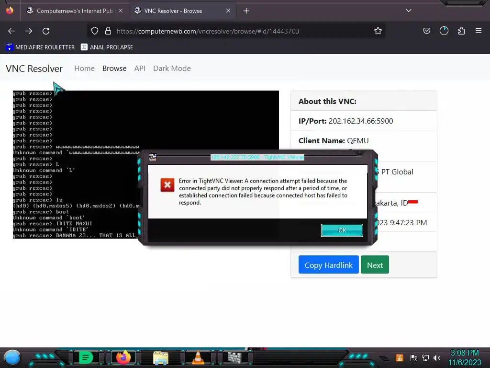This screenshot has width=490, height=368.
Task: Click the orange Java tray icon
Action: coord(400,357)
